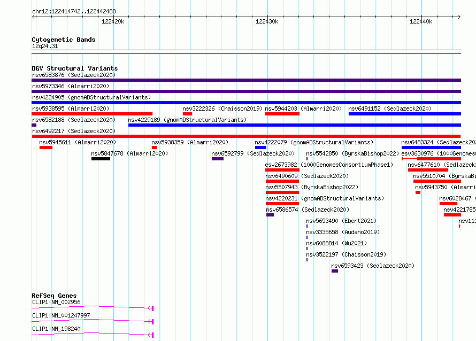476x341 pixels.
Task: Select nsv6592799 (Sedlazeck2020) variant label
Action: pos(253,153)
